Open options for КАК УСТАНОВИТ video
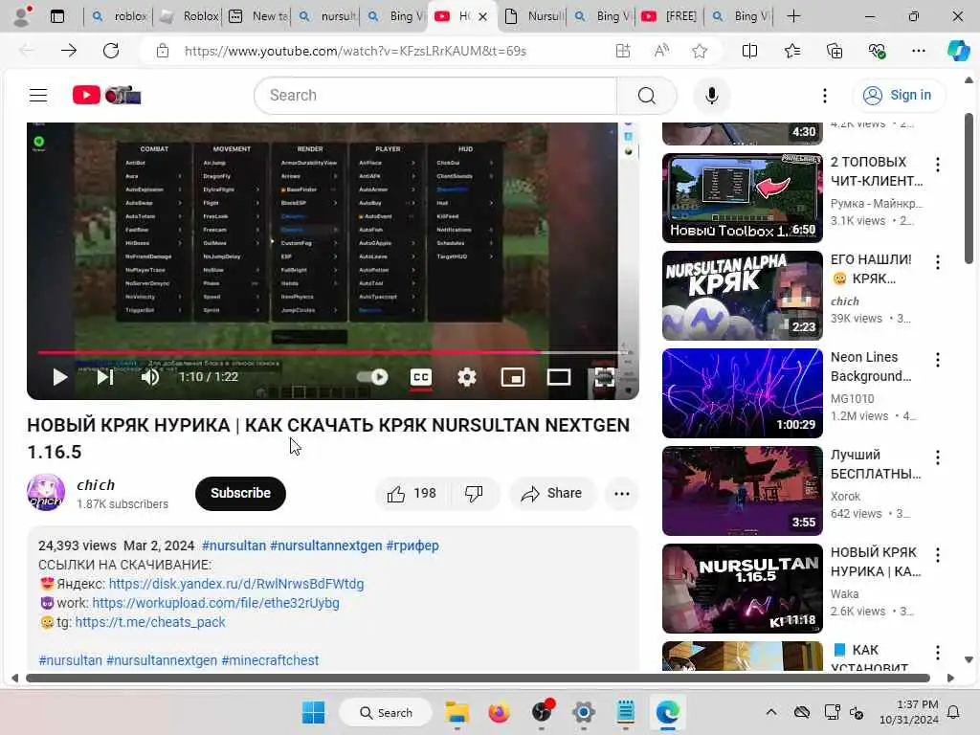Viewport: 980px width, 735px height. pyautogui.click(x=938, y=653)
